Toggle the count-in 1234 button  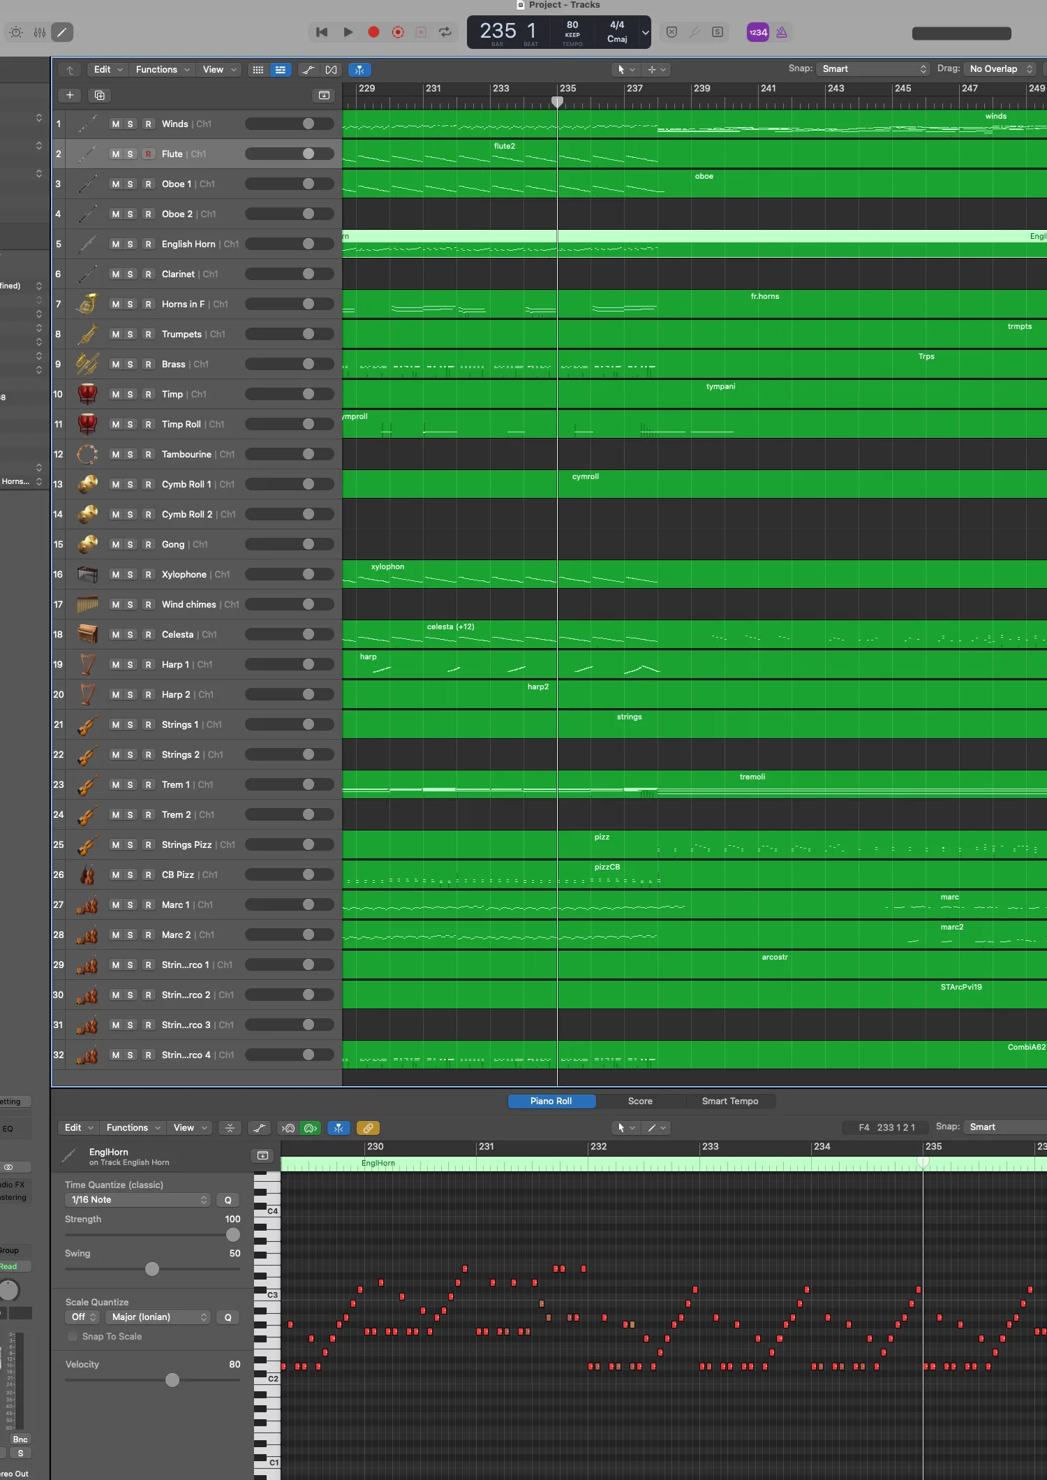click(x=758, y=32)
